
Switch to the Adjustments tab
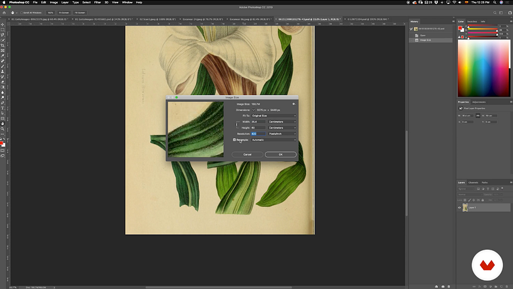click(x=479, y=102)
